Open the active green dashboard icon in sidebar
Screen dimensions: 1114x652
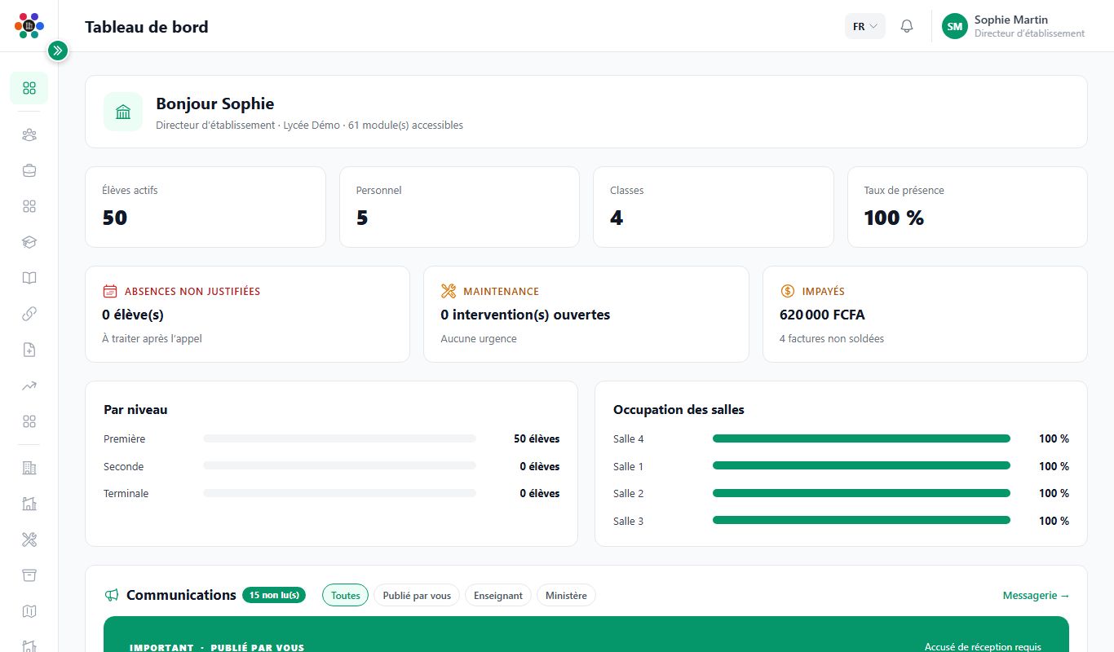tap(29, 88)
